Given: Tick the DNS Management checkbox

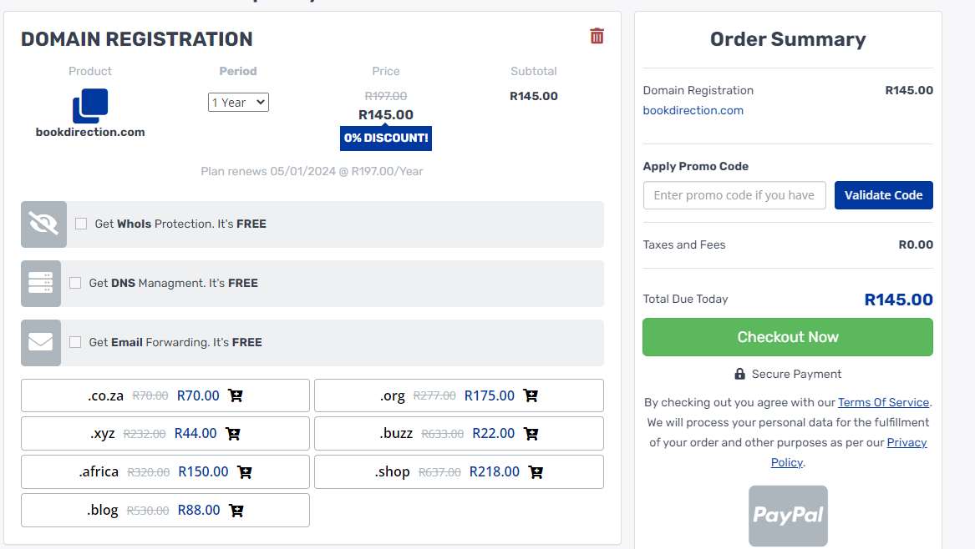Looking at the screenshot, I should point(75,283).
